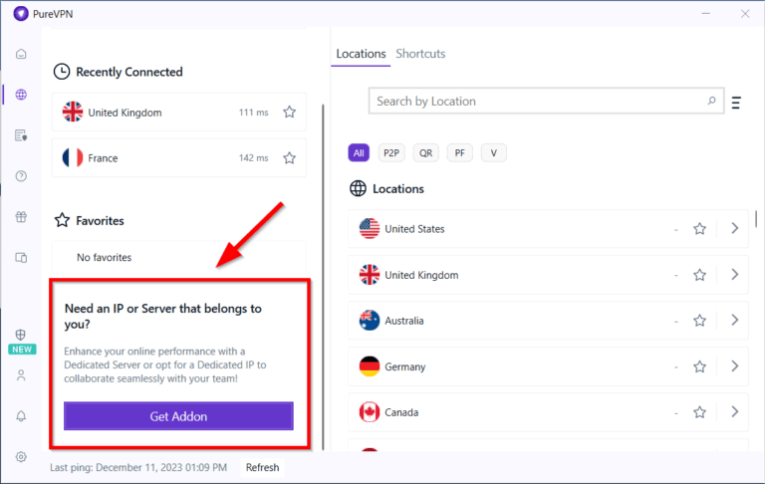Switch to the Shortcuts tab

(420, 54)
